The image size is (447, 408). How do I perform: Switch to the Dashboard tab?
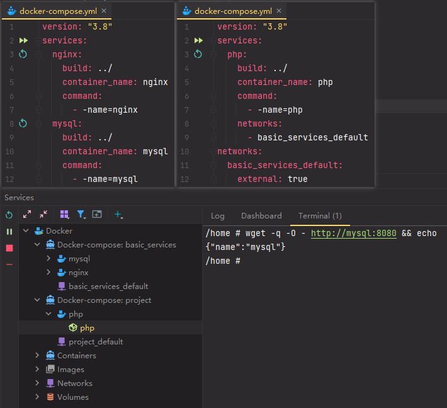pos(261,216)
